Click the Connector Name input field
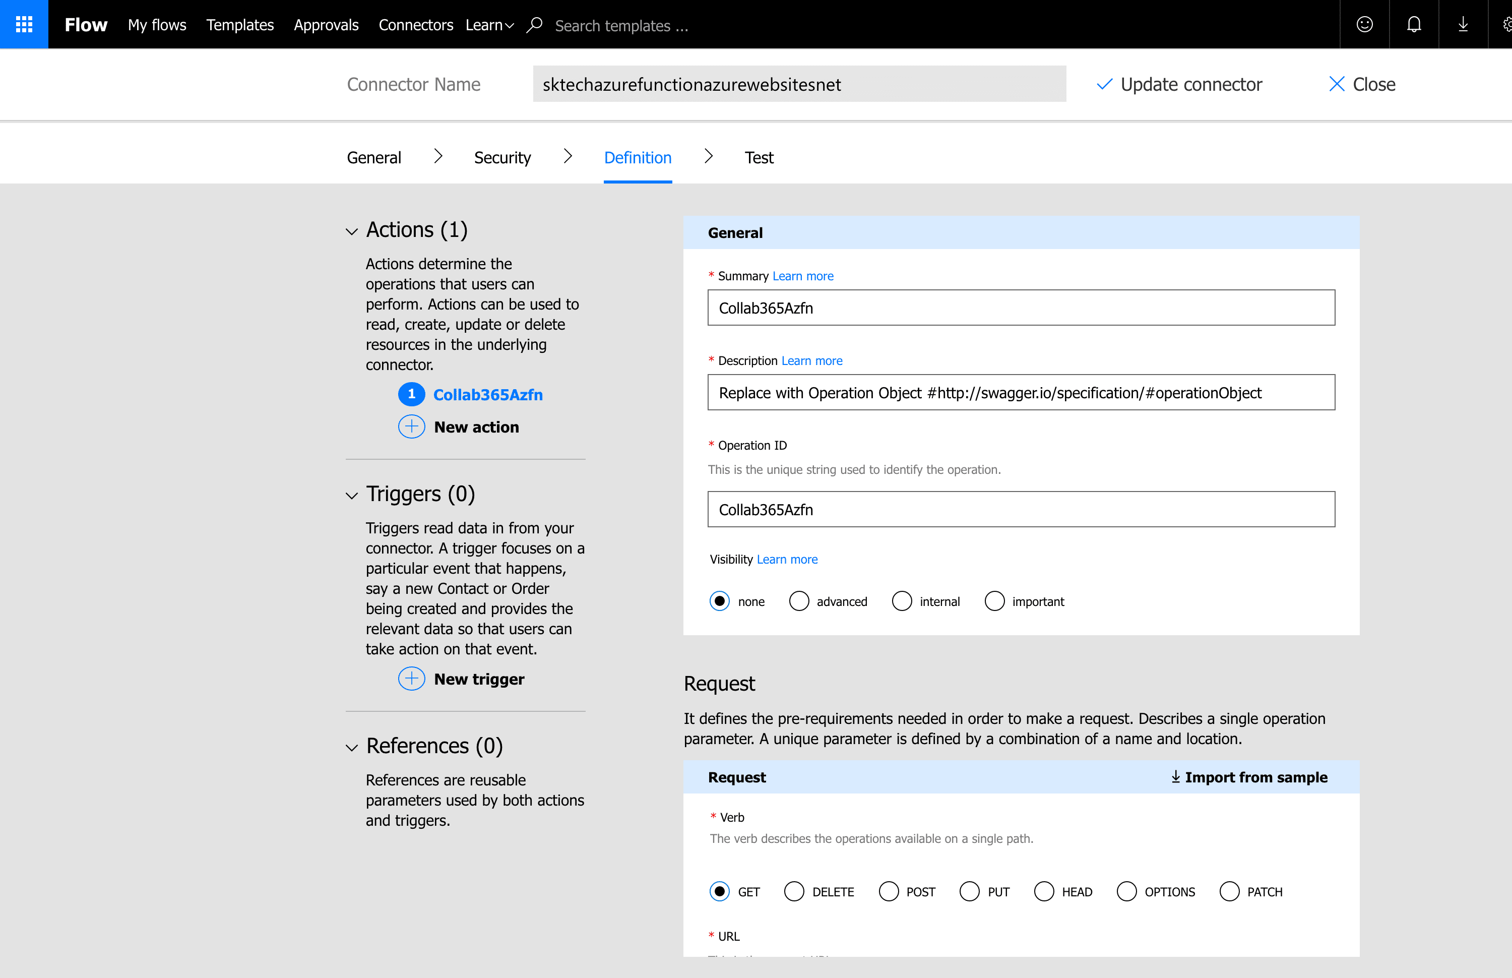This screenshot has width=1512, height=978. click(799, 84)
